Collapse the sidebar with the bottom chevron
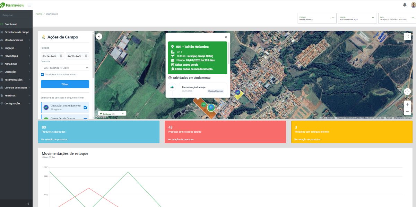The width and height of the screenshot is (416, 207). (28, 204)
